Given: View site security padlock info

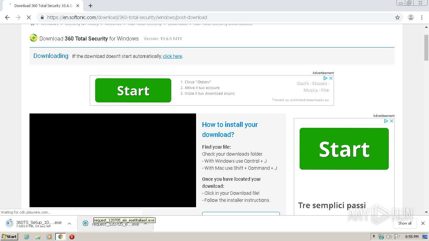Looking at the screenshot, I should [42, 17].
